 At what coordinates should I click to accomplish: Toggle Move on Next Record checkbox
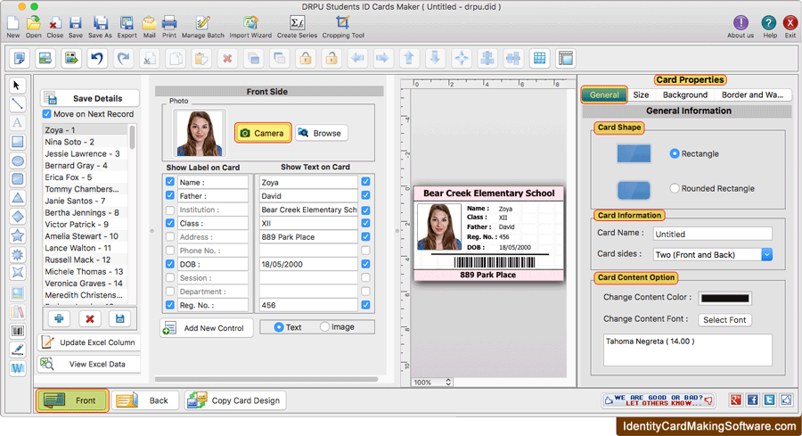click(x=47, y=113)
